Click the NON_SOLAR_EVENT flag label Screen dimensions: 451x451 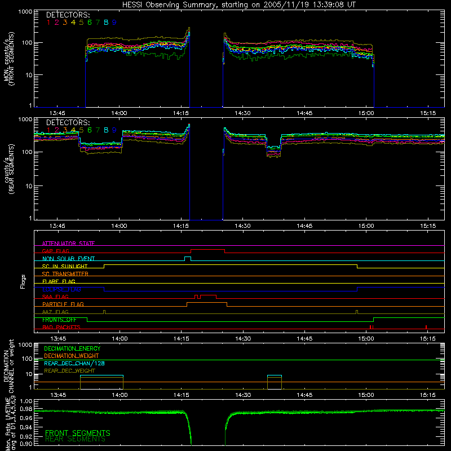(68, 259)
